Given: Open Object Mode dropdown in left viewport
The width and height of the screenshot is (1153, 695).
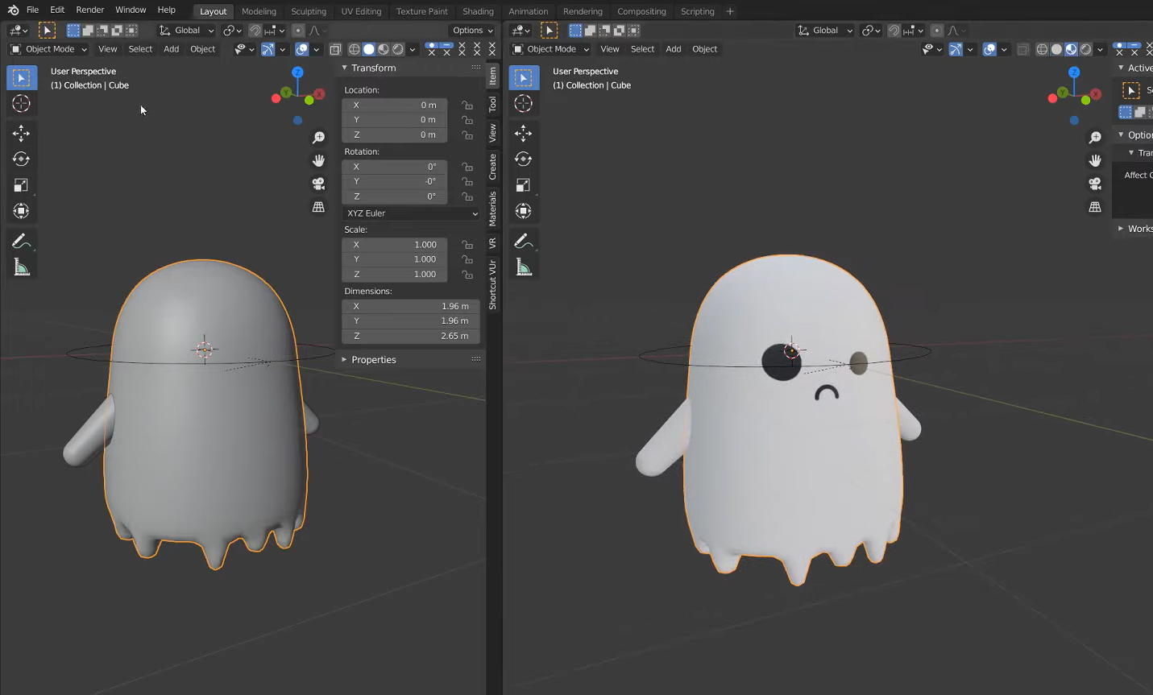Looking at the screenshot, I should pos(48,49).
